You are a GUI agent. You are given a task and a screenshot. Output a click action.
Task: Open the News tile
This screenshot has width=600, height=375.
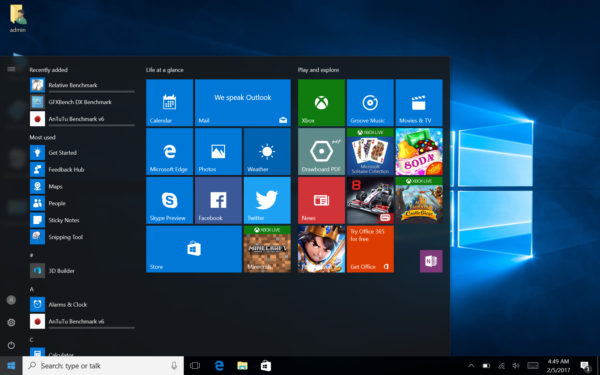[322, 200]
